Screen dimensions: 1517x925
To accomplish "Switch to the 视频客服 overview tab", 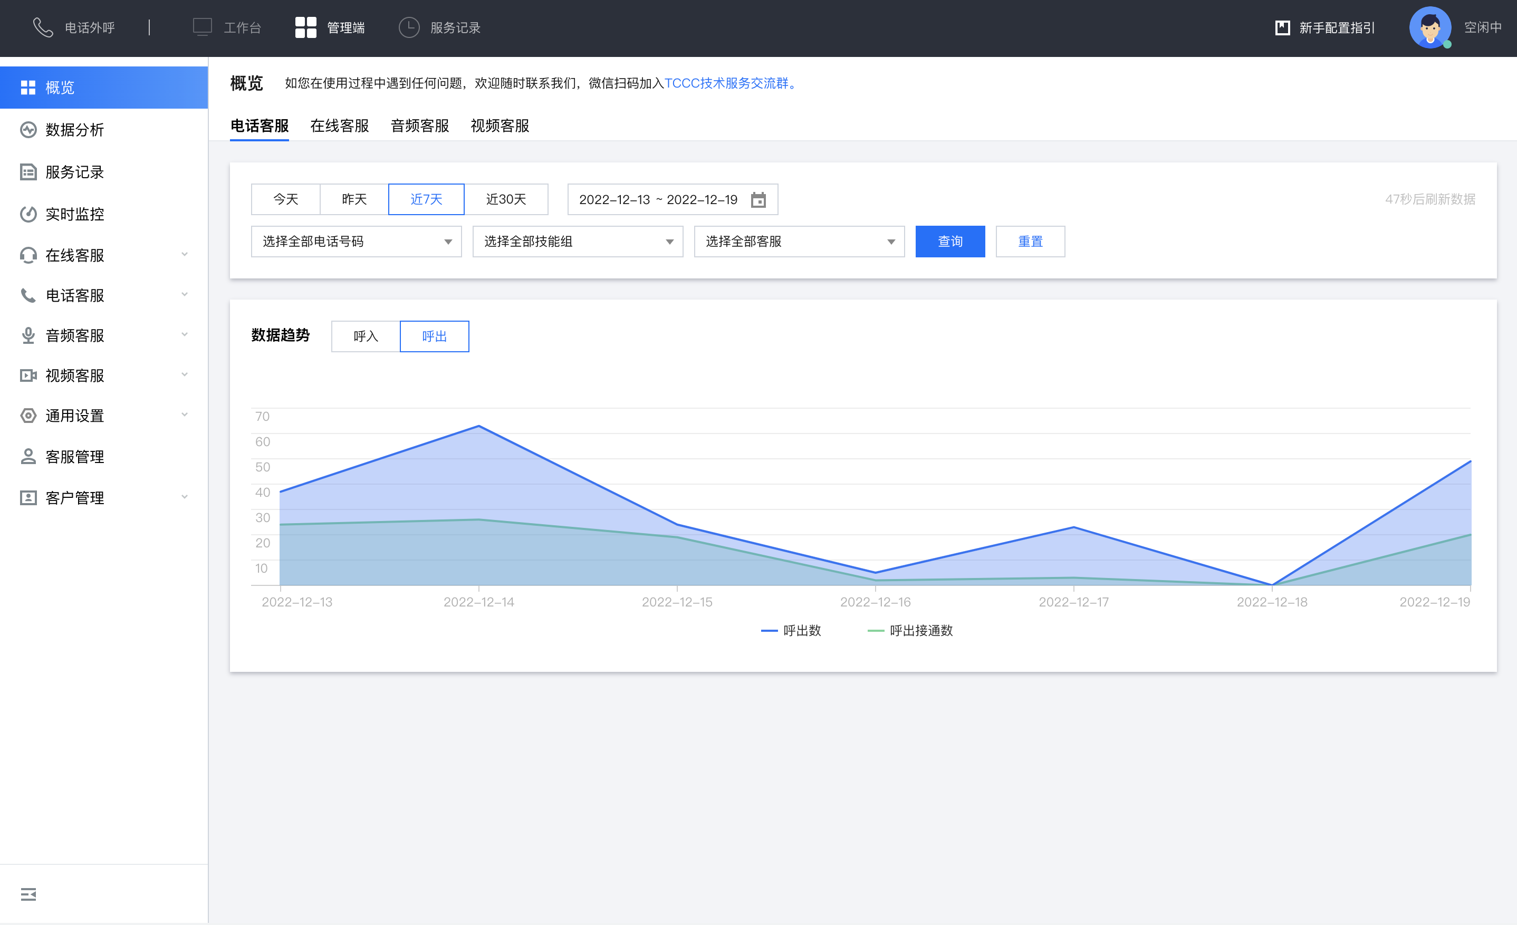I will (500, 126).
